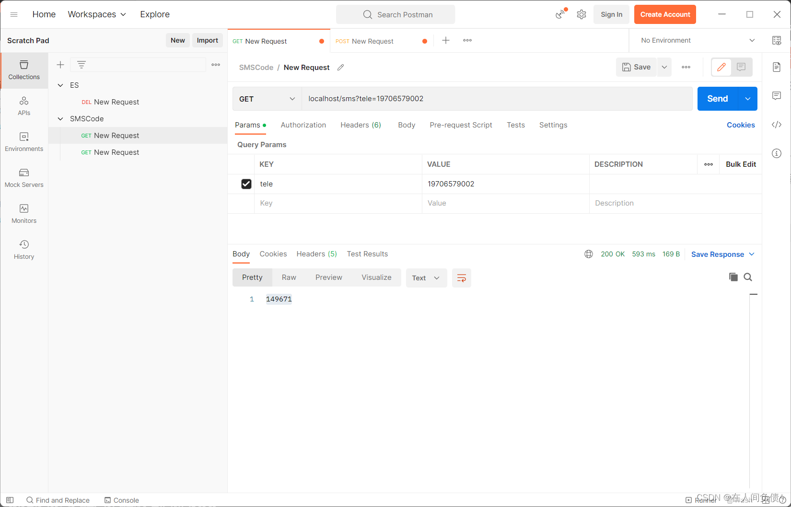
Task: Switch to build mode pencil icon
Action: (x=721, y=67)
